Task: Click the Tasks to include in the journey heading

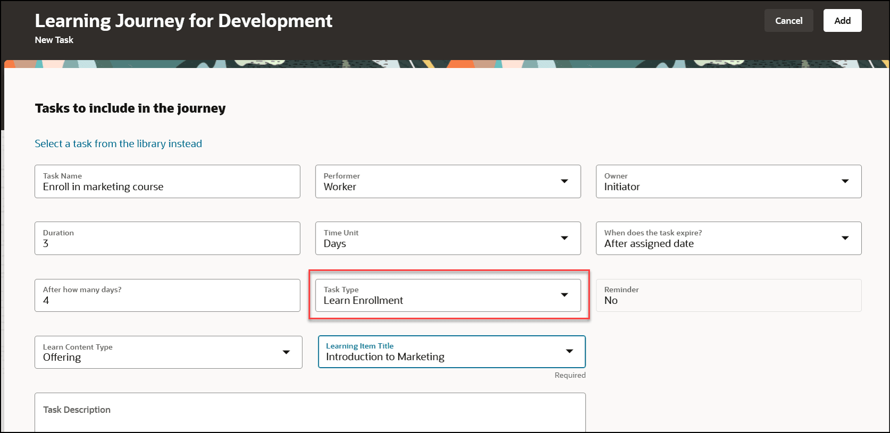Action: pyautogui.click(x=130, y=108)
